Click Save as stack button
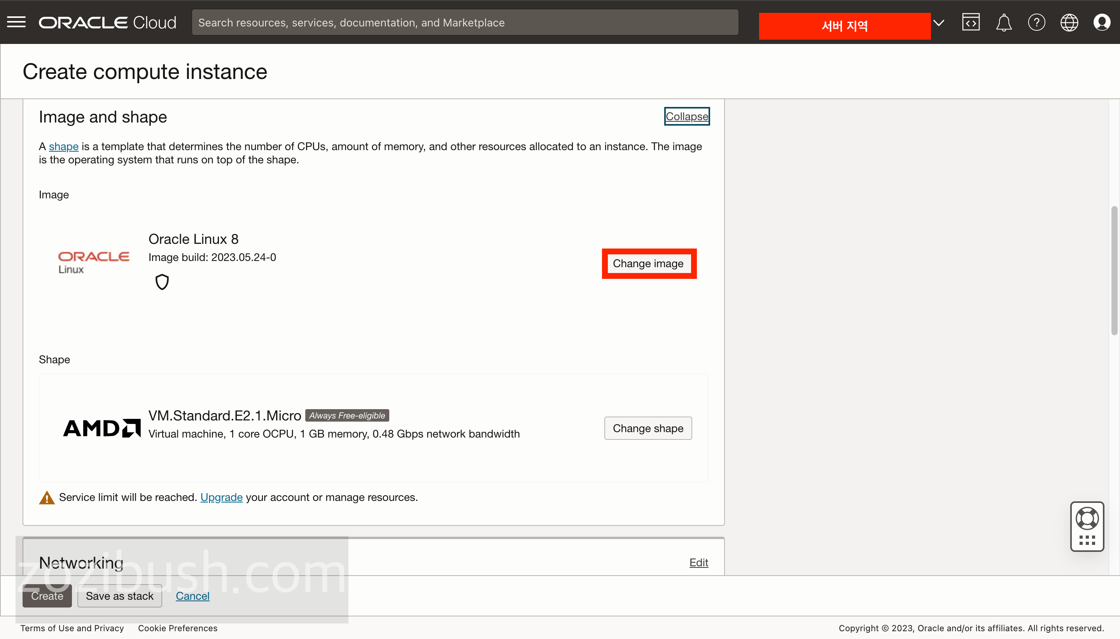The image size is (1120, 639). pos(120,595)
